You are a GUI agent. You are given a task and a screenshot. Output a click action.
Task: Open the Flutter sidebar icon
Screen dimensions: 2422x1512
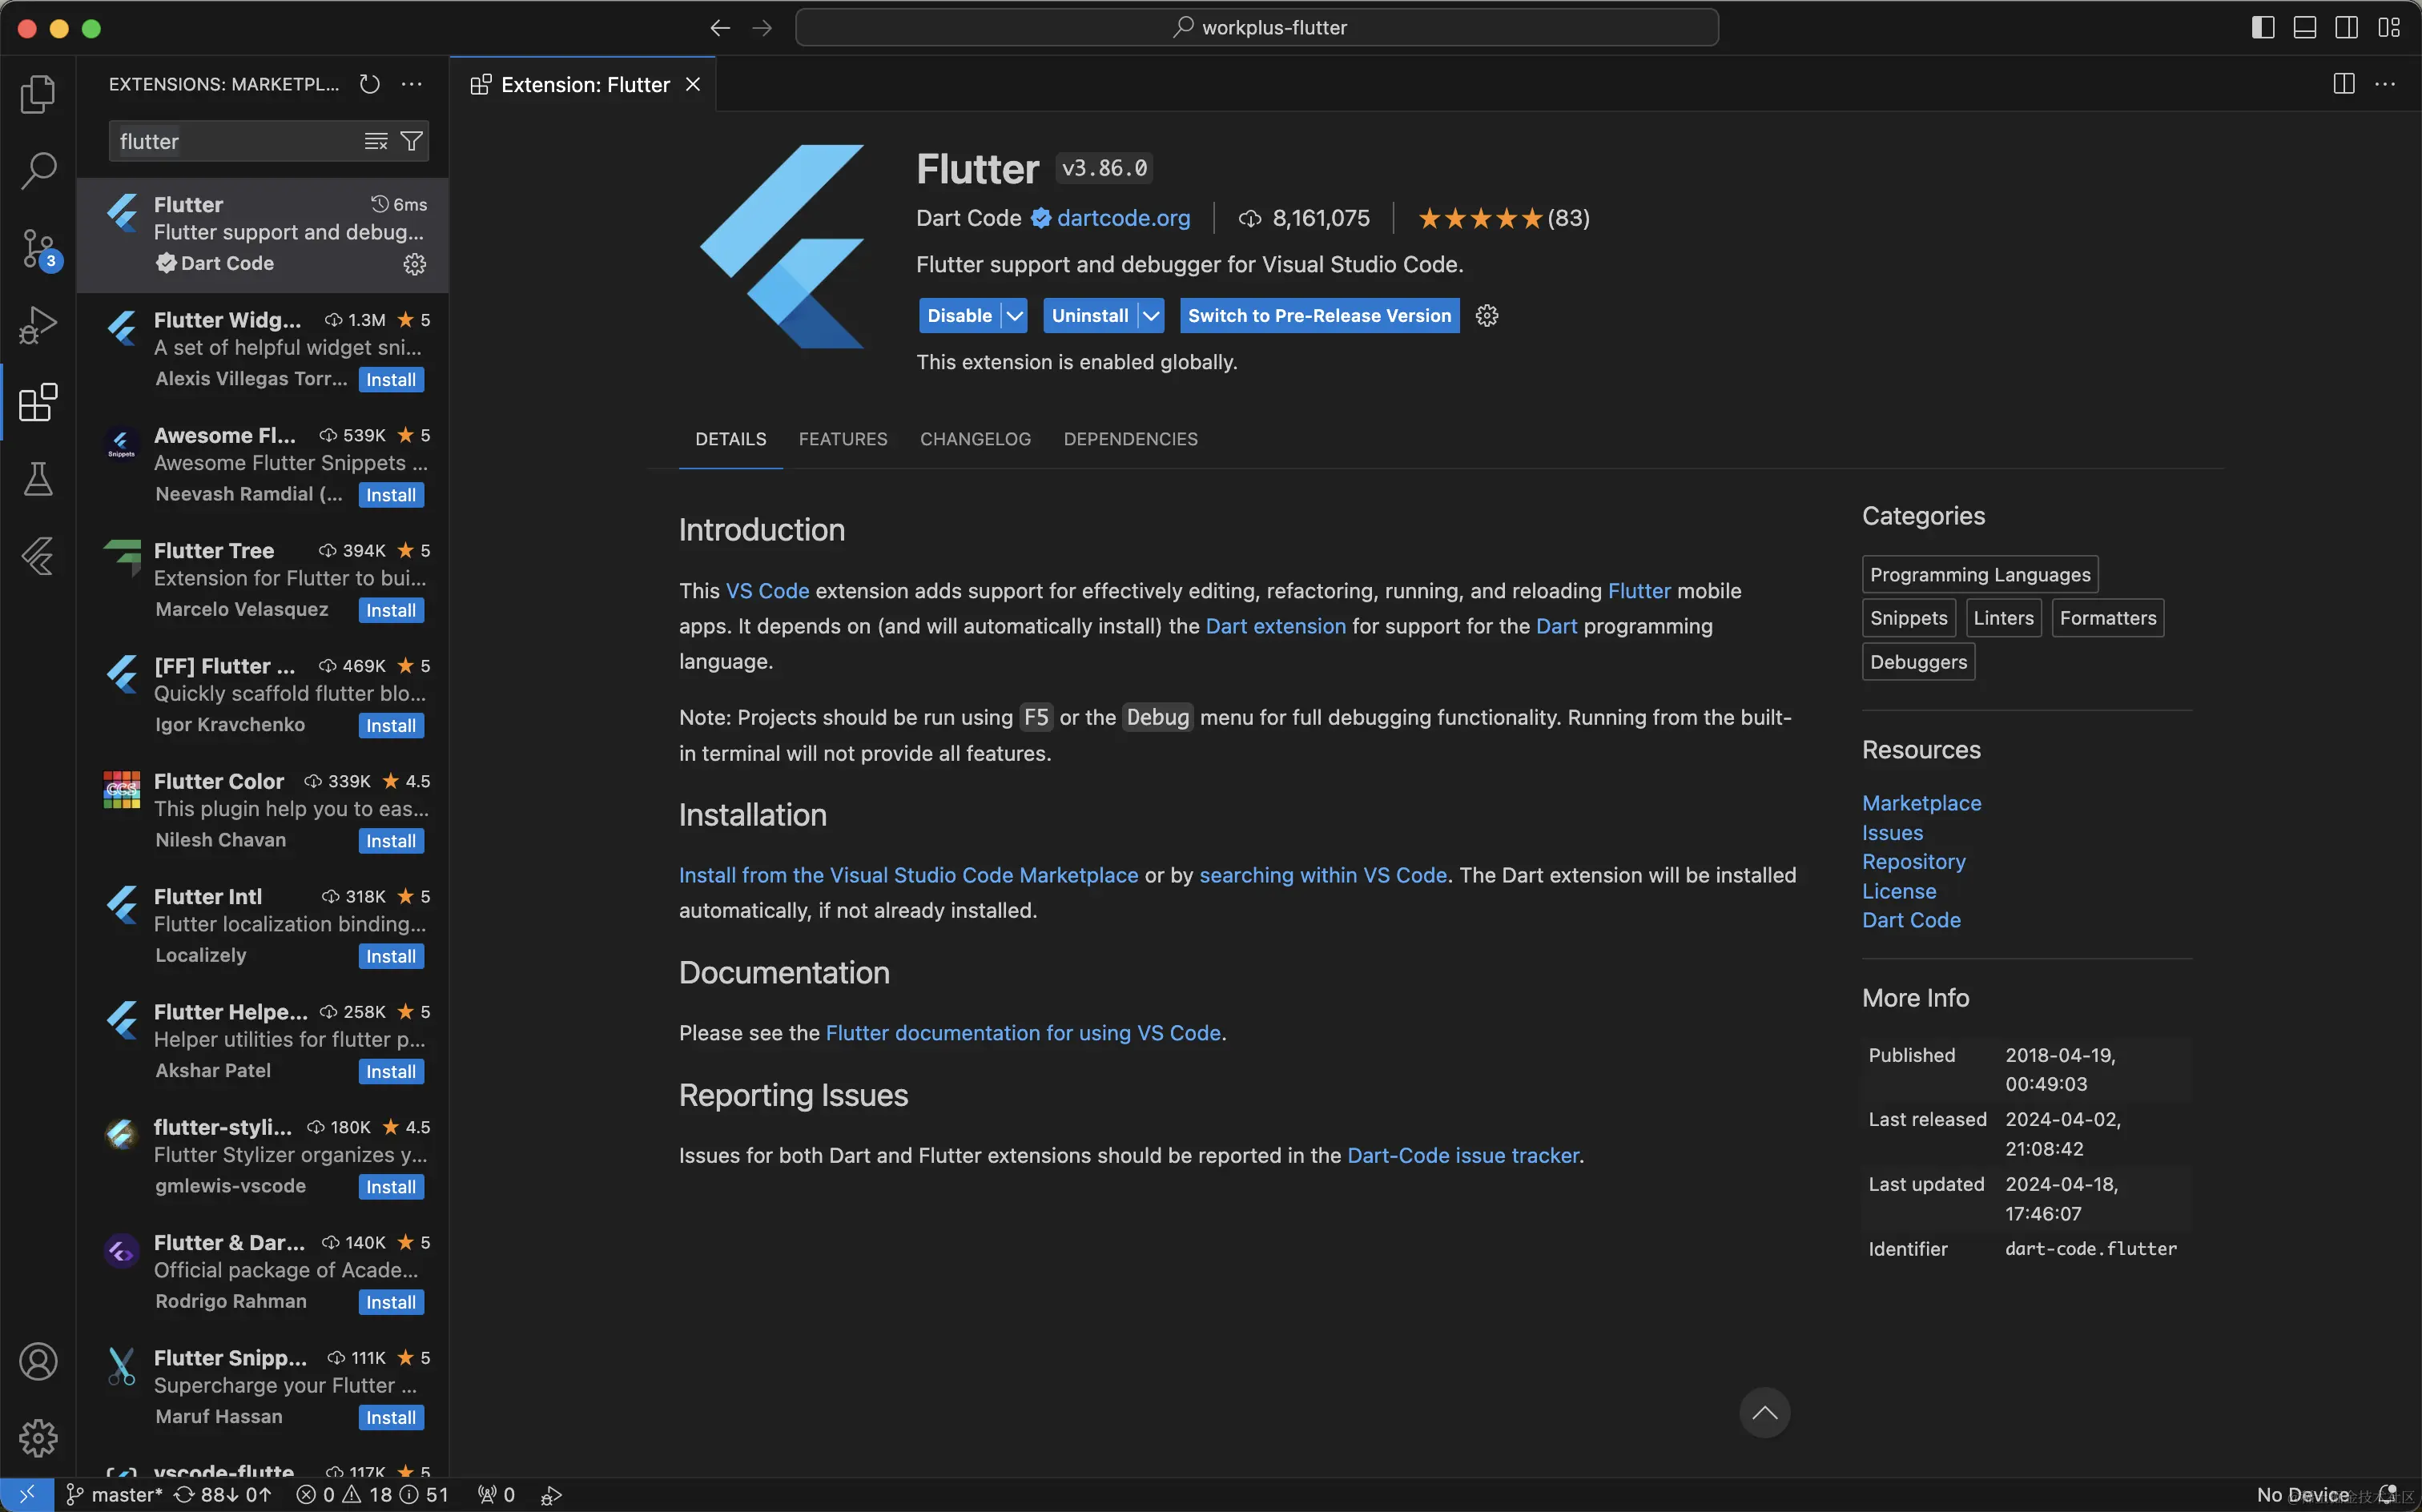[38, 556]
